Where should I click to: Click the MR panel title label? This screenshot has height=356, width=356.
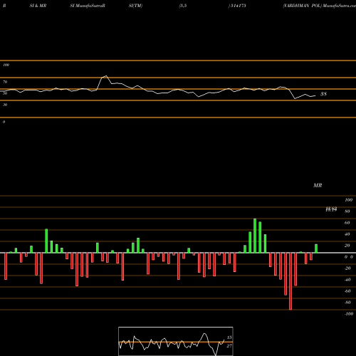[318, 185]
